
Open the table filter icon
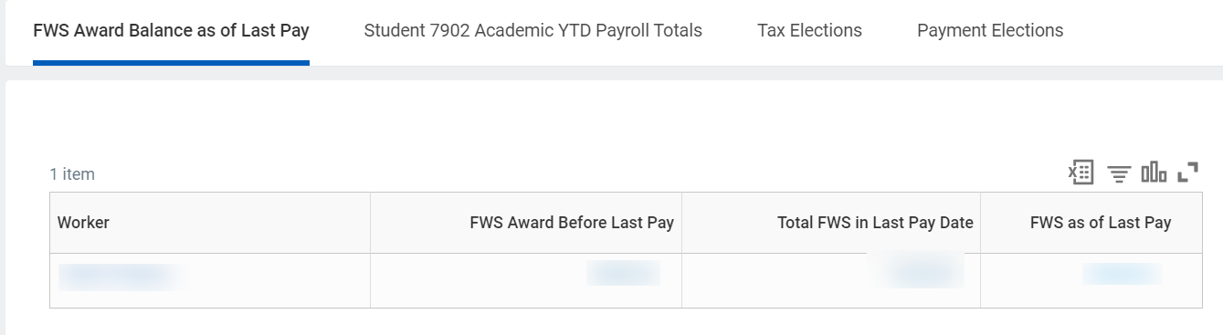coord(1119,173)
